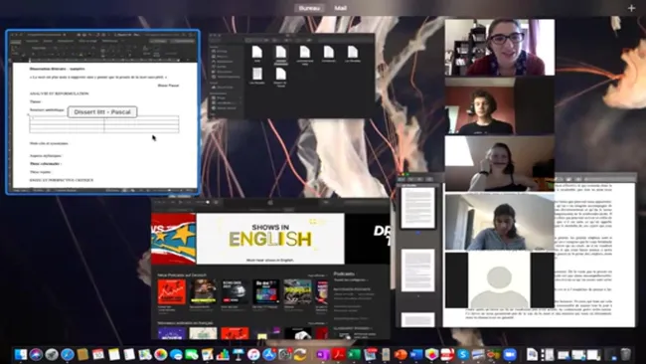646x364 pixels.
Task: Open App Store icon in Dock
Action: (269, 354)
